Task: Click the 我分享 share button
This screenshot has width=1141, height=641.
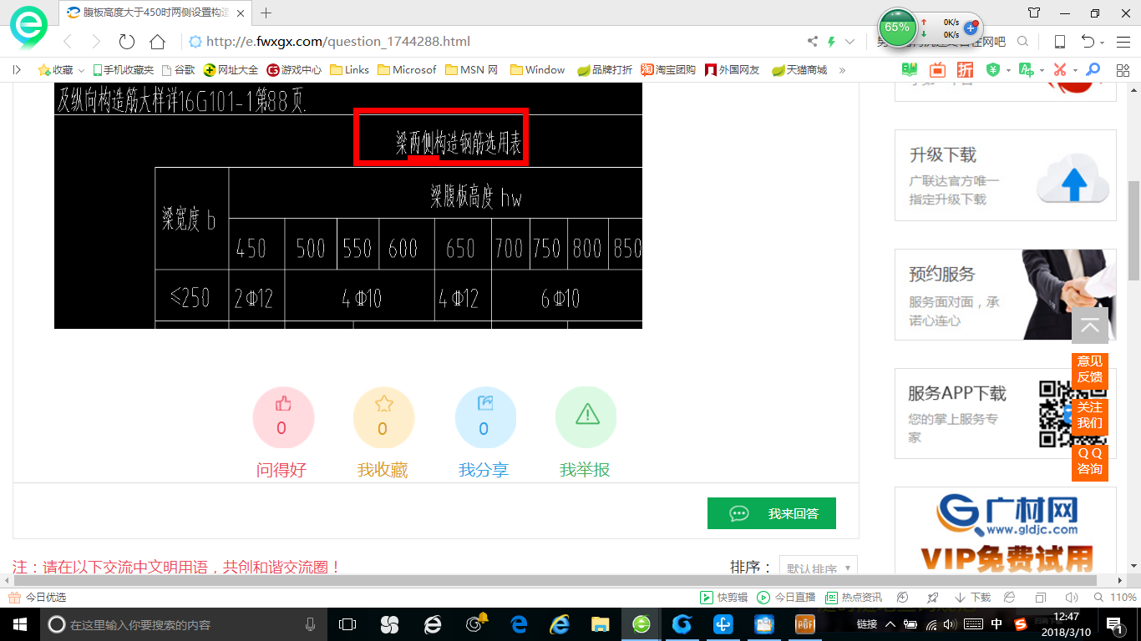Action: tap(485, 418)
